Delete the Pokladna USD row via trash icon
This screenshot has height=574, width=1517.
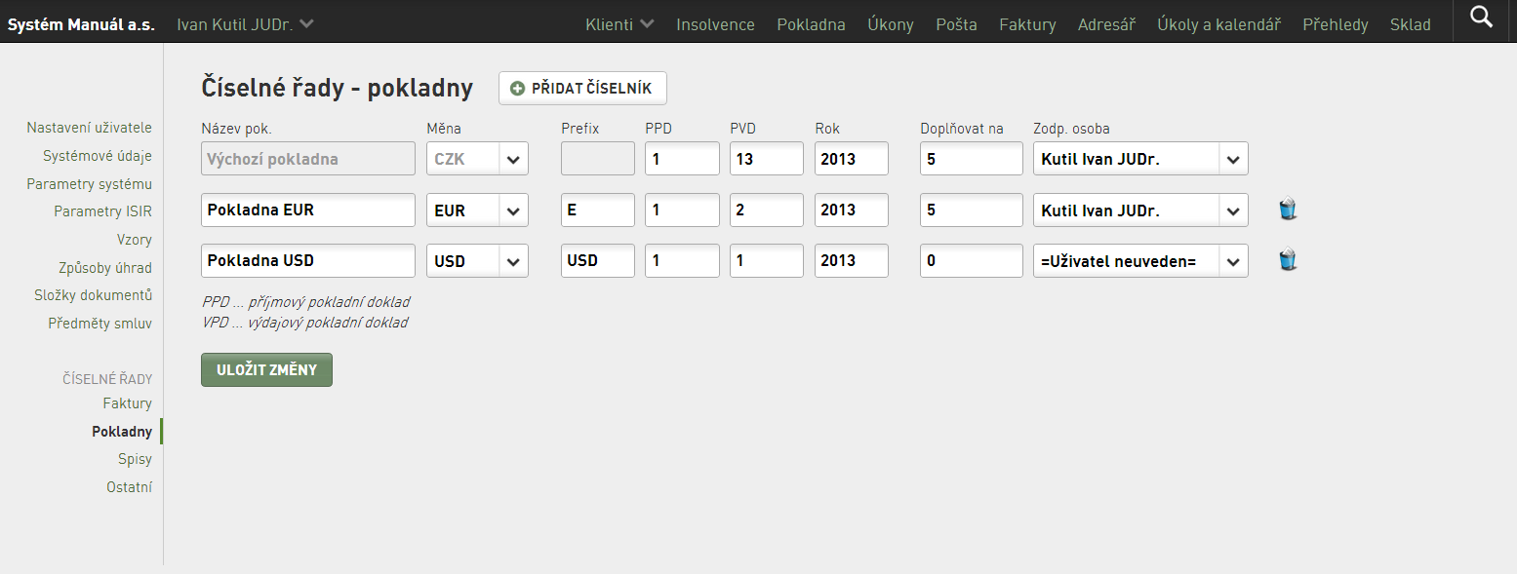pyautogui.click(x=1288, y=259)
